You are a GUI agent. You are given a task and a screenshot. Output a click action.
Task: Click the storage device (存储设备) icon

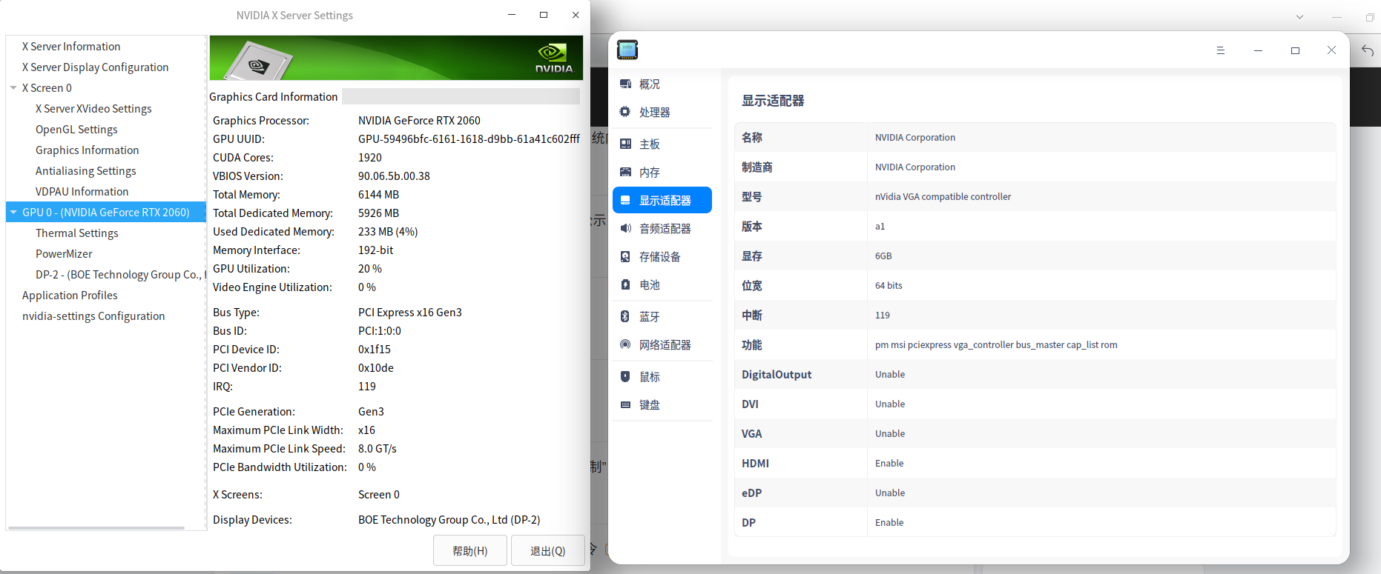[625, 257]
